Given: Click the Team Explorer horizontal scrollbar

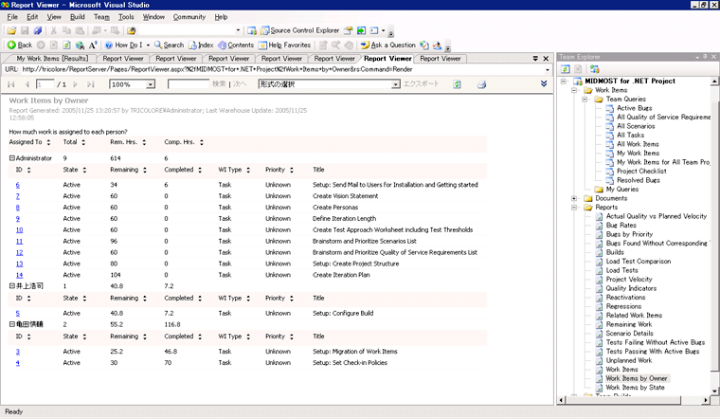Looking at the screenshot, I should 632,400.
